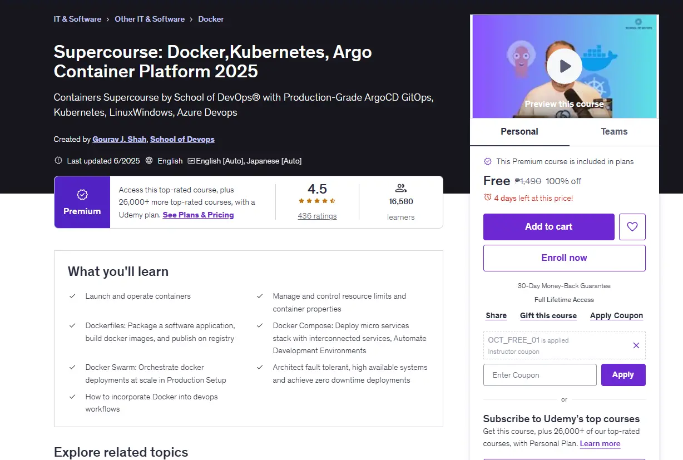Click Apply Coupon link
Image resolution: width=683 pixels, height=460 pixels.
616,315
